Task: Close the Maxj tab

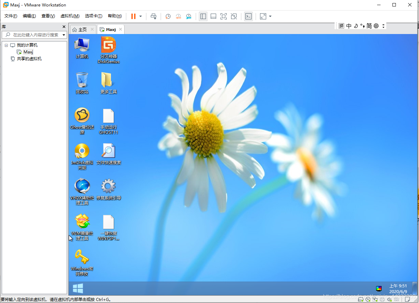Action: click(x=120, y=30)
